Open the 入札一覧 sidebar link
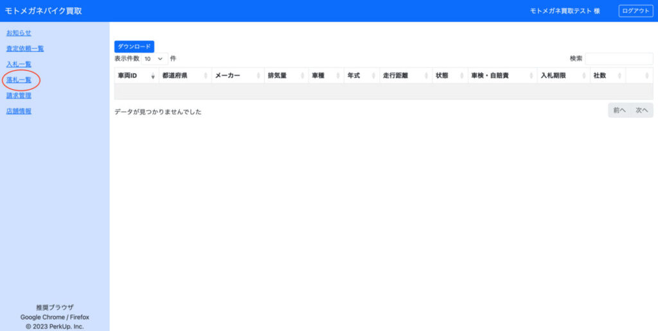 click(x=19, y=64)
